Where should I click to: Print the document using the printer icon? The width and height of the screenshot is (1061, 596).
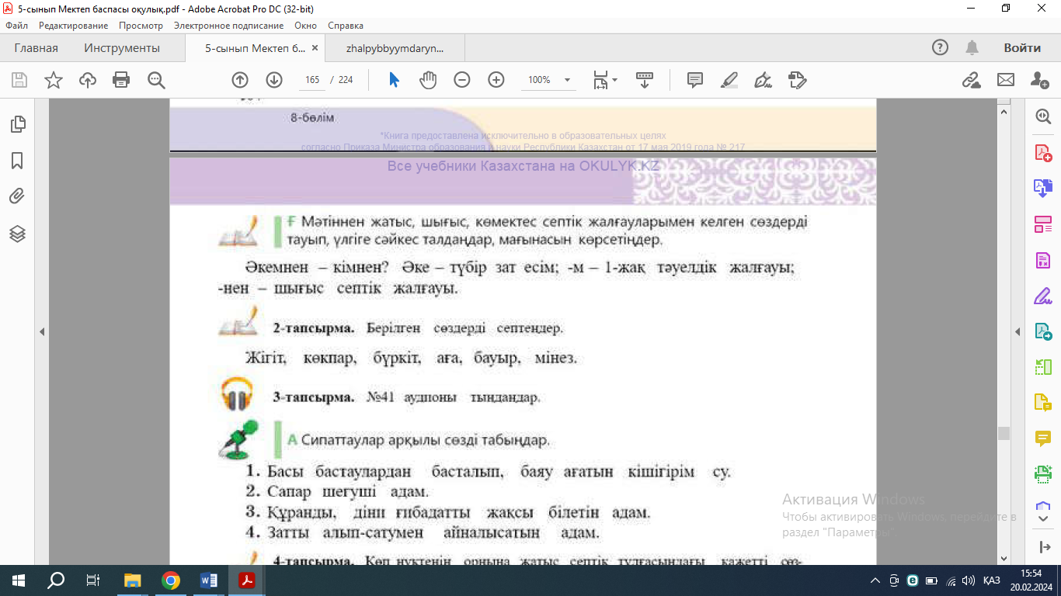[x=121, y=80]
